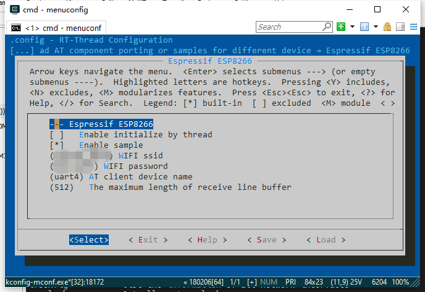The height and width of the screenshot is (292, 425).
Task: Click the '(512)' buffer length value
Action: [62, 187]
